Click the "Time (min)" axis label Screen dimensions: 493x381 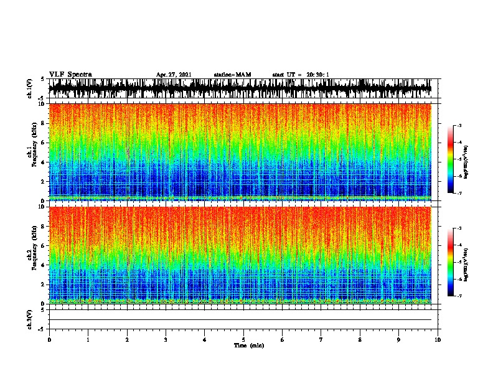[x=249, y=346]
